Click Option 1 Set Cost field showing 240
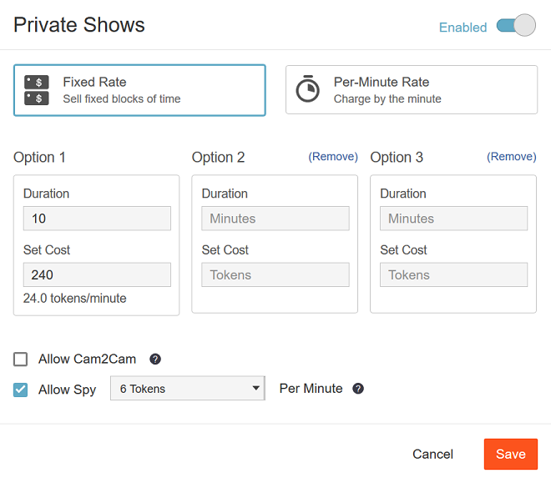The height and width of the screenshot is (478, 551). (x=97, y=275)
